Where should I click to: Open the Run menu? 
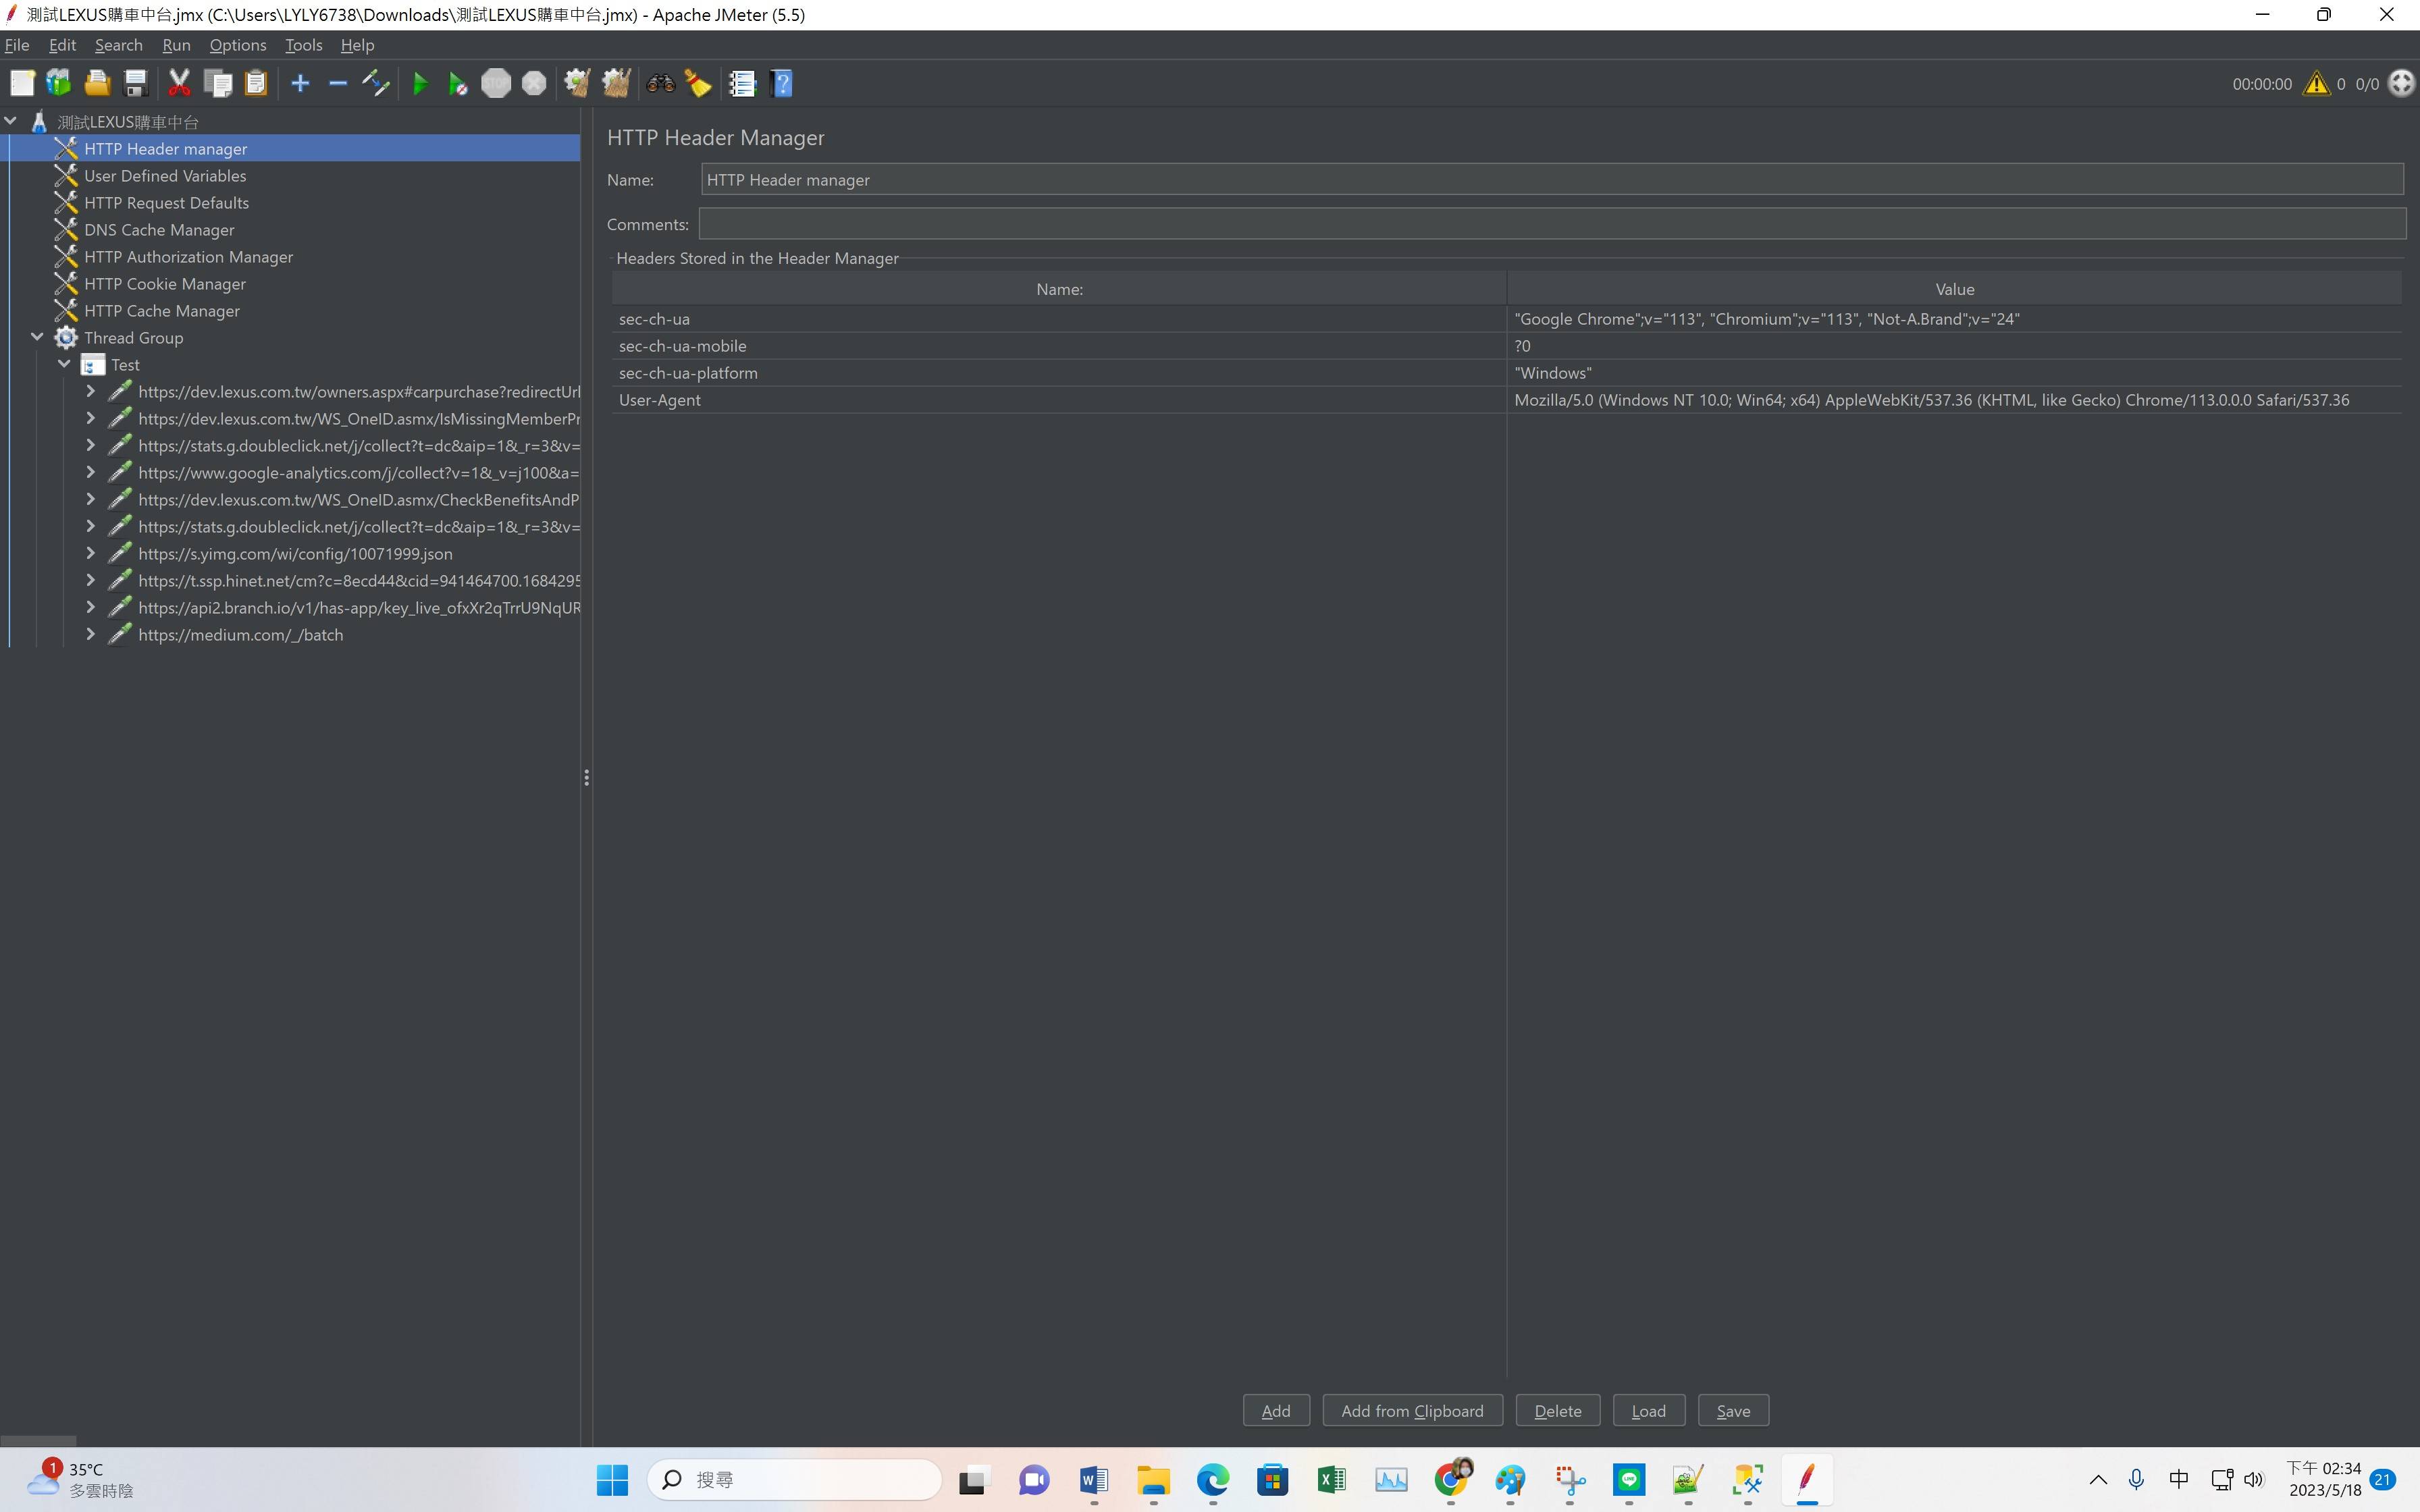coord(176,45)
